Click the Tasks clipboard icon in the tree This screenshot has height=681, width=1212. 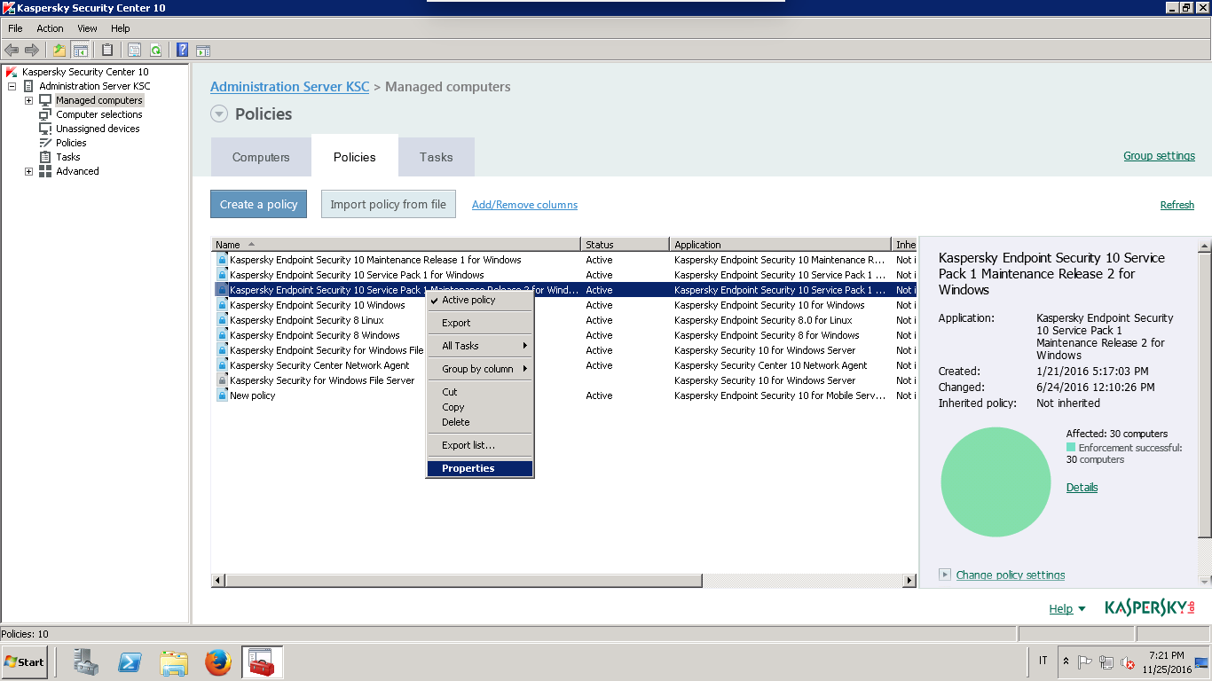[x=45, y=157]
